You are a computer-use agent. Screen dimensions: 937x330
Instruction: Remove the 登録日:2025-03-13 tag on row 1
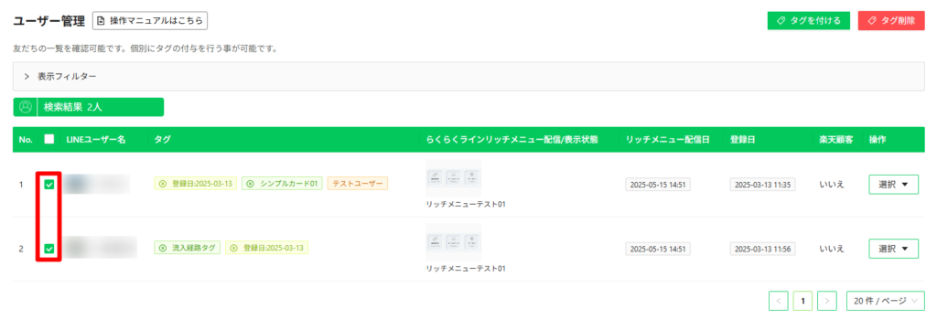point(162,184)
